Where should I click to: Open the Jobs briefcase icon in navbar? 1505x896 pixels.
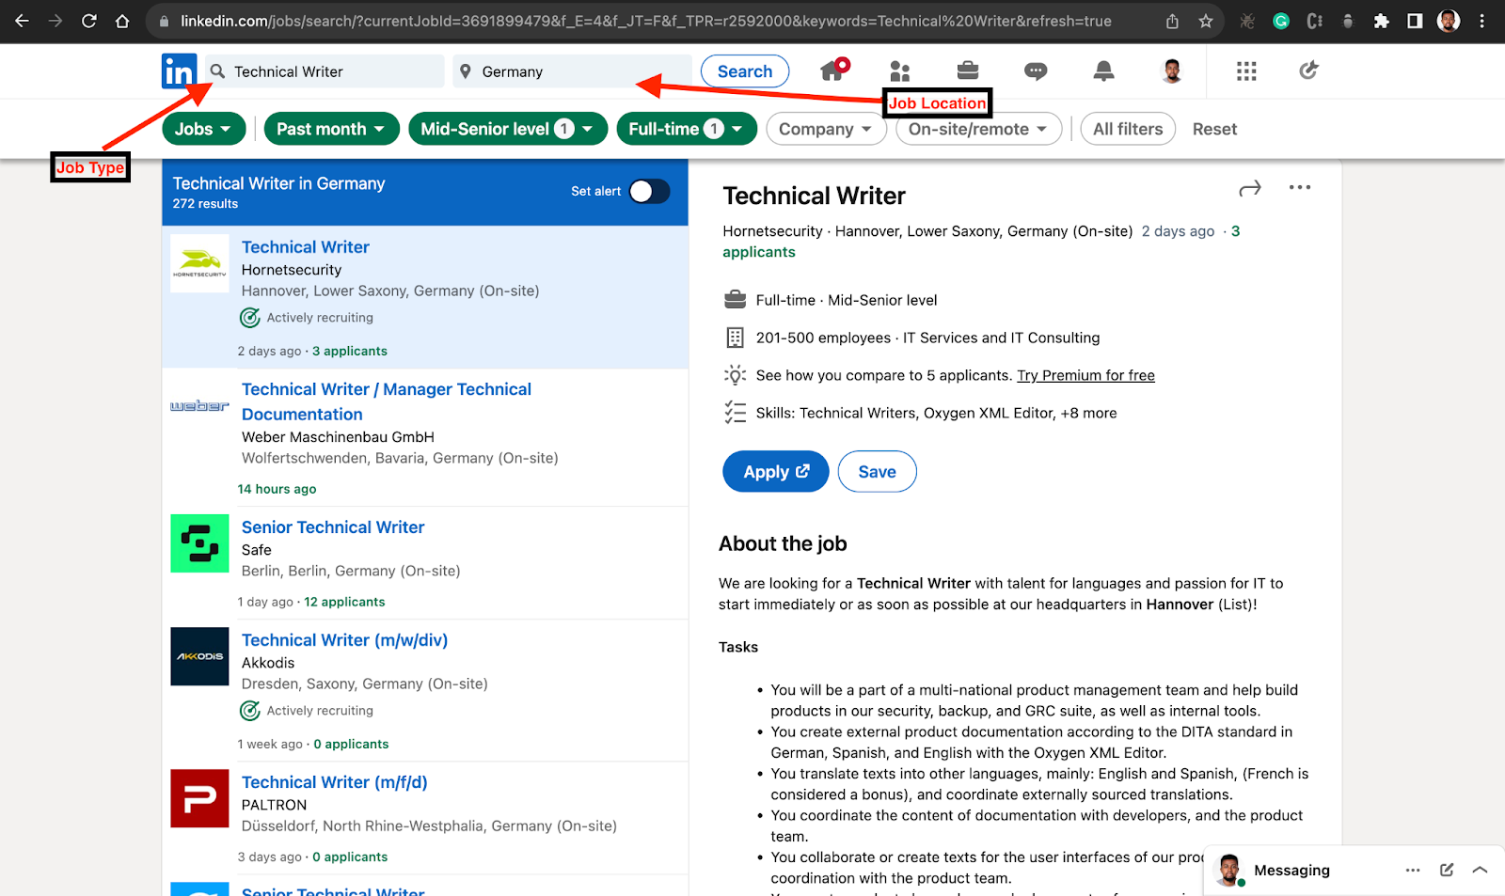click(968, 71)
